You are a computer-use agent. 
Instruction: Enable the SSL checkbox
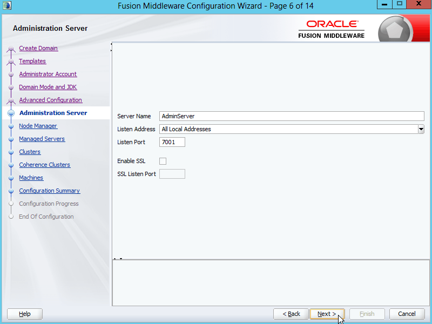coord(163,161)
